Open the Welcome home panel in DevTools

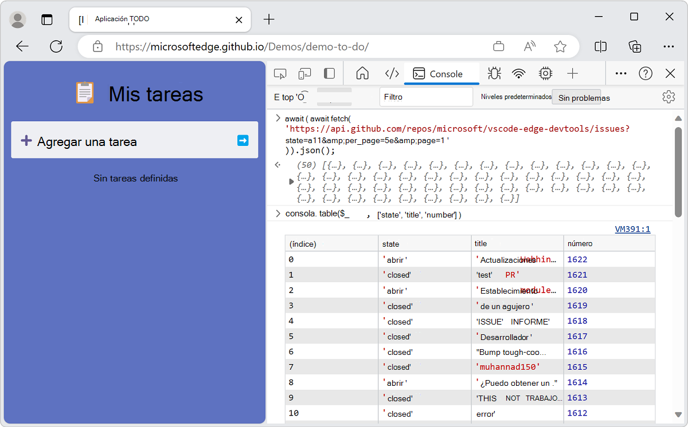pos(364,73)
